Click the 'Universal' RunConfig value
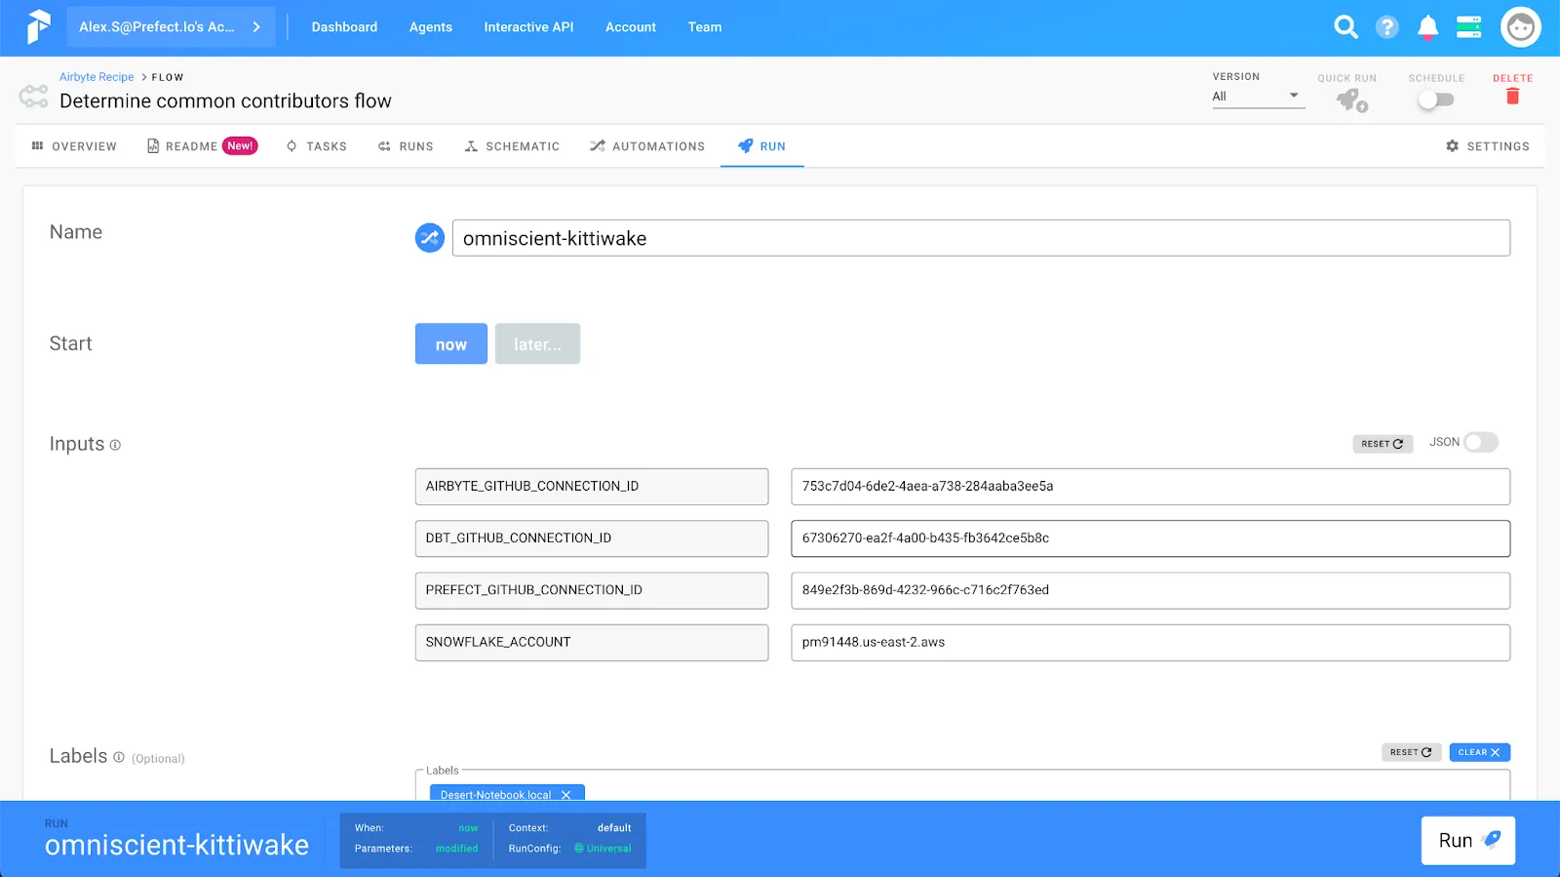This screenshot has height=877, width=1560. coord(603,849)
